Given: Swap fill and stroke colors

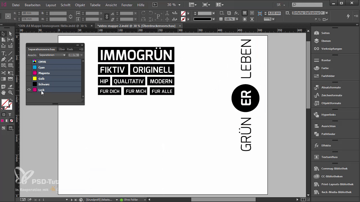Looking at the screenshot, I should click(11, 100).
